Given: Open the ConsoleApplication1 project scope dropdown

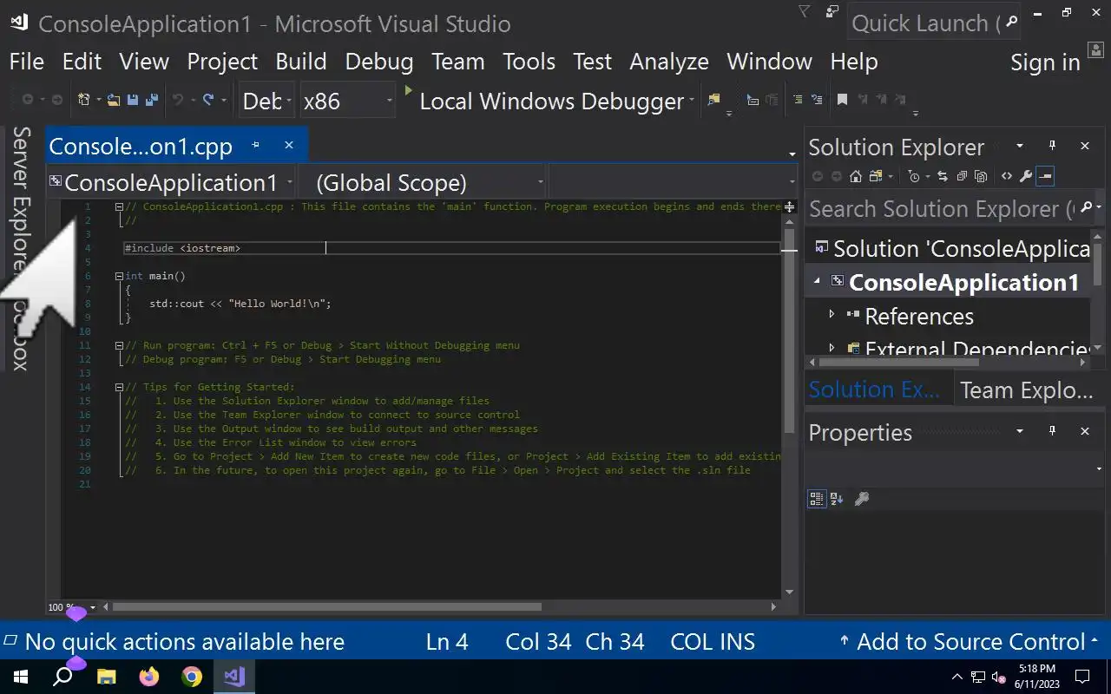Looking at the screenshot, I should tap(171, 183).
